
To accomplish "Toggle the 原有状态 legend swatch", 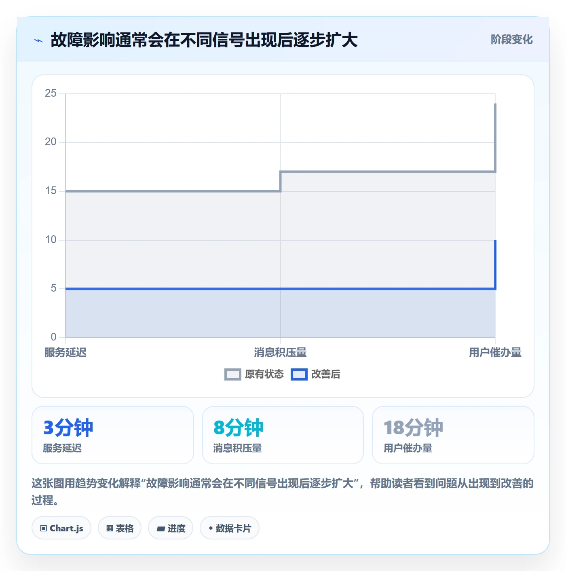I will 232,374.
